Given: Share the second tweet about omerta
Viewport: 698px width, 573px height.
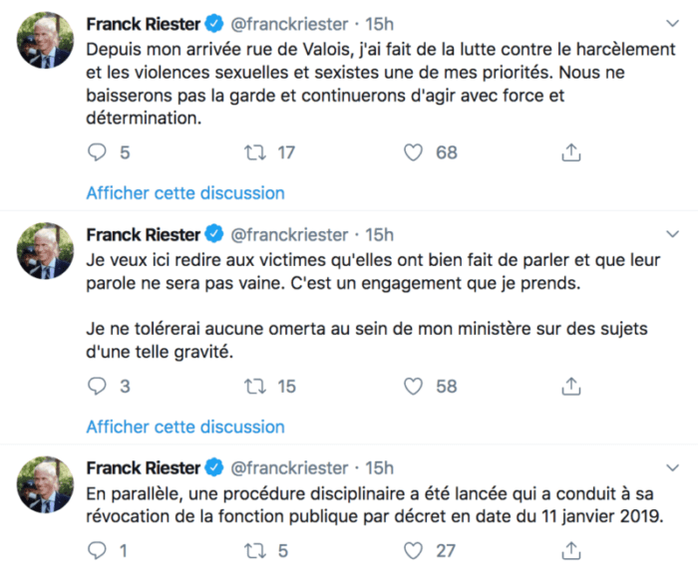Looking at the screenshot, I should 571,386.
